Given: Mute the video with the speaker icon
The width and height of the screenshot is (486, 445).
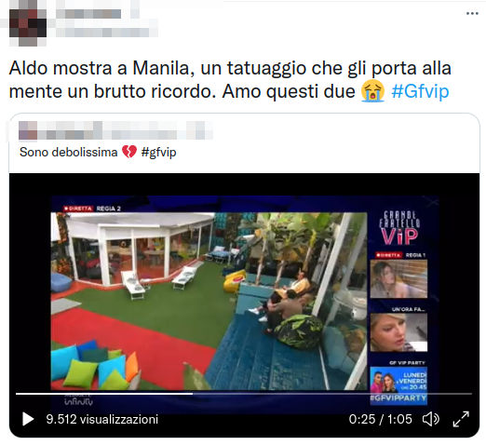Looking at the screenshot, I should [431, 419].
